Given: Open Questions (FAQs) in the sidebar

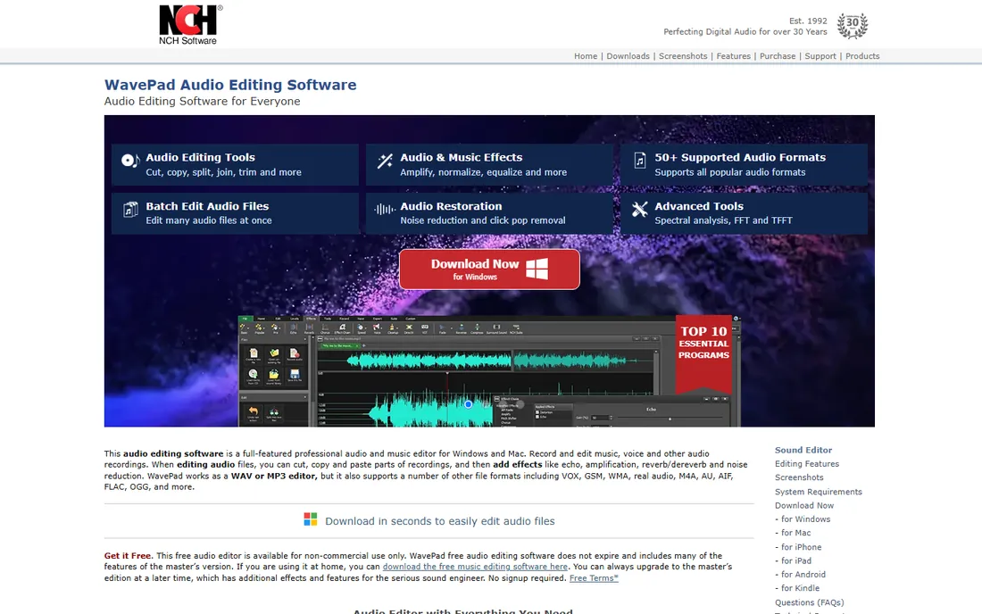Looking at the screenshot, I should (x=809, y=602).
